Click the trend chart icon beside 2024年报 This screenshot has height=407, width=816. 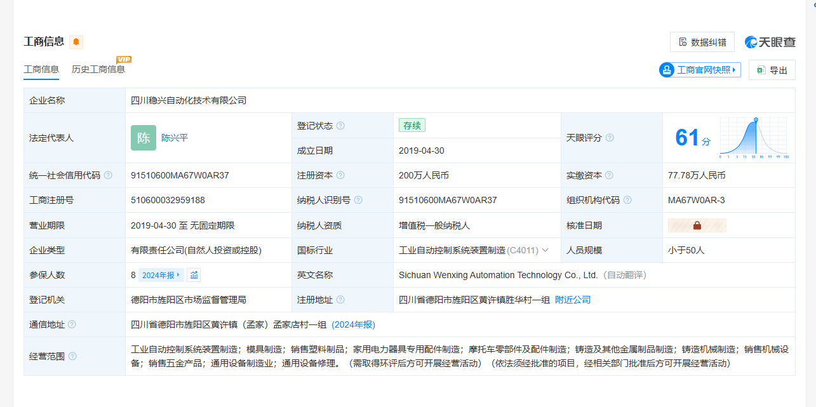click(194, 275)
